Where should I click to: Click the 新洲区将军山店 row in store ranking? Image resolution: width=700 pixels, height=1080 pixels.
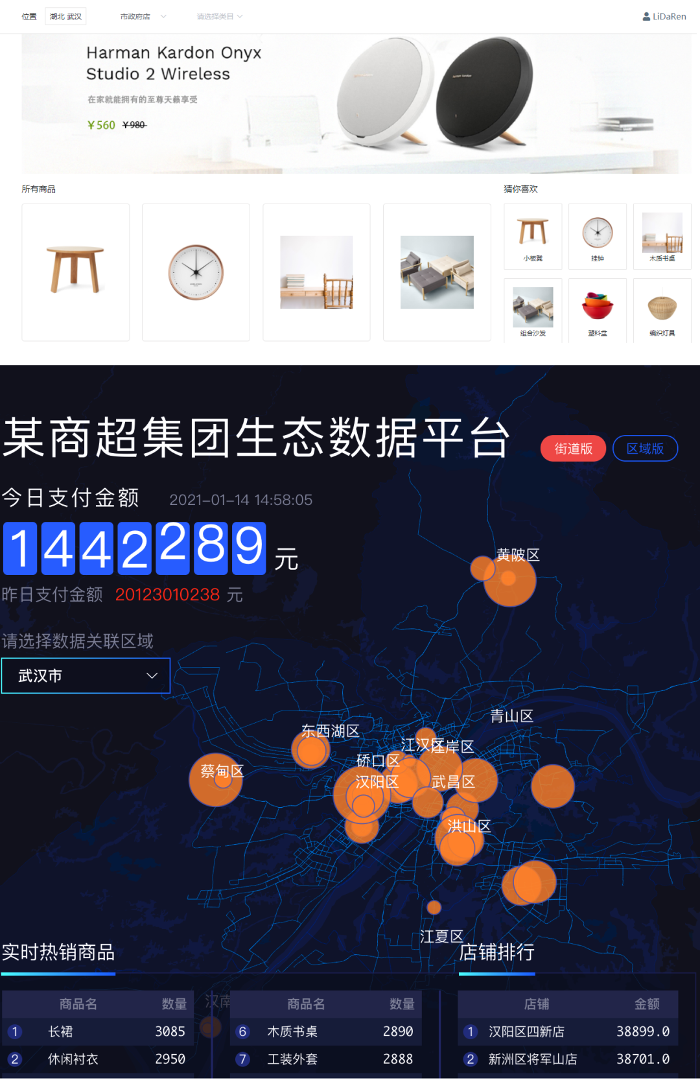pos(568,1059)
